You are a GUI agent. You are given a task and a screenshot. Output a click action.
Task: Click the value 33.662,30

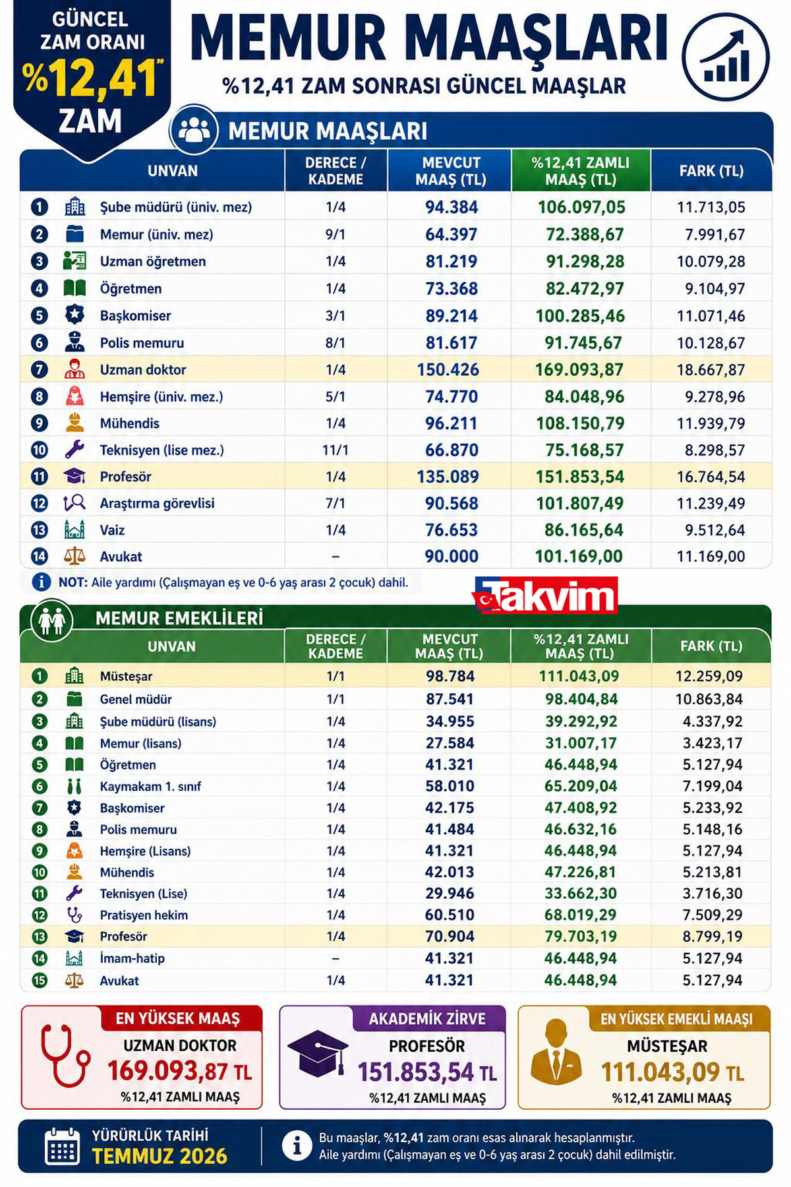click(x=581, y=894)
